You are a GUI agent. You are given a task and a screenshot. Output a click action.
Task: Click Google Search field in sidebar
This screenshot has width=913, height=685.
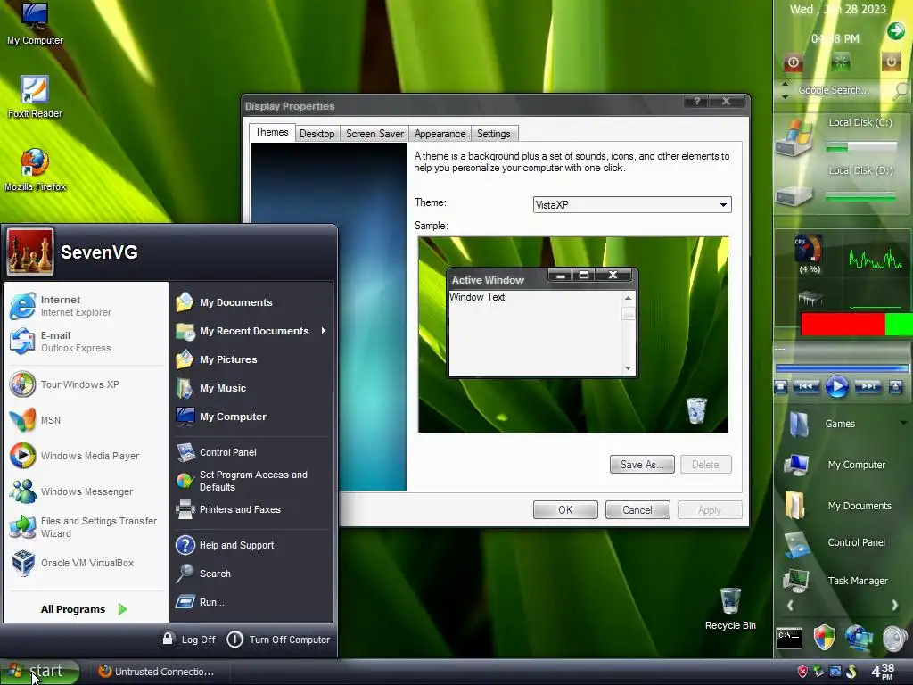(834, 90)
